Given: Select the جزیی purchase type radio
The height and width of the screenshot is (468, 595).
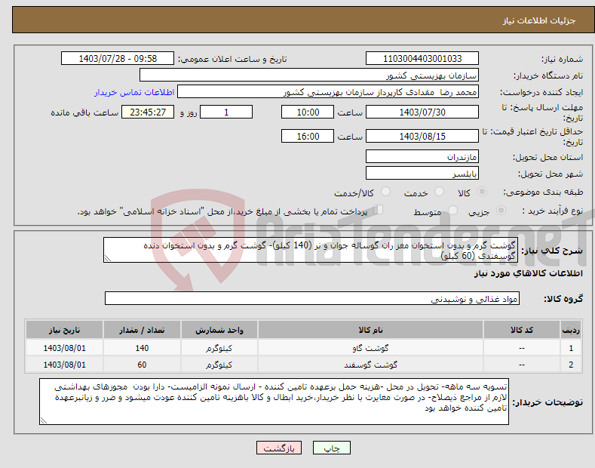Looking at the screenshot, I should (501, 210).
